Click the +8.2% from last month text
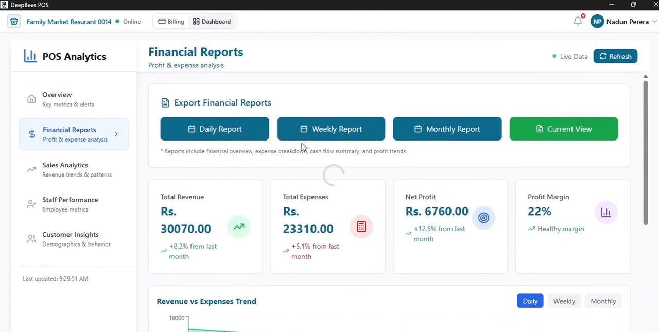The height and width of the screenshot is (332, 659). 193,251
